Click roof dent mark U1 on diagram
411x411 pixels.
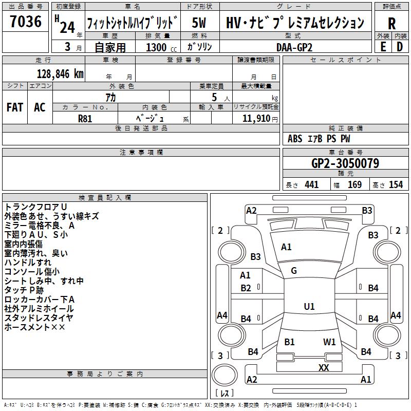point(309,306)
